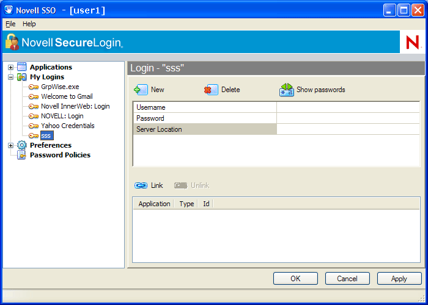
Task: Click the Show passwords icon
Action: coord(286,90)
